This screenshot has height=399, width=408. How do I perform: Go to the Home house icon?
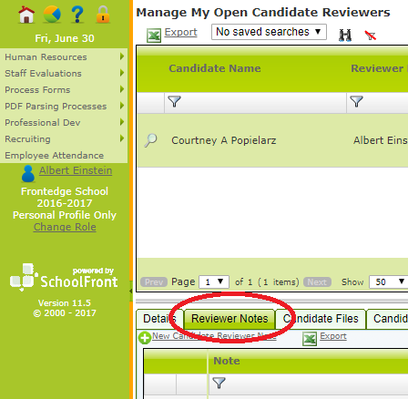(26, 15)
